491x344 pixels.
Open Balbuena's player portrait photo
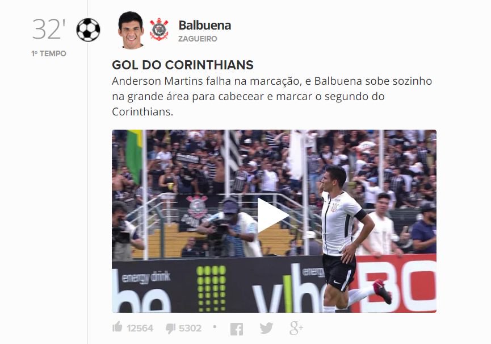pyautogui.click(x=131, y=30)
